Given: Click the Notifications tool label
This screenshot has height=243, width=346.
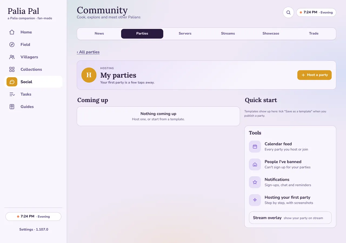Looking at the screenshot, I should (277, 180).
